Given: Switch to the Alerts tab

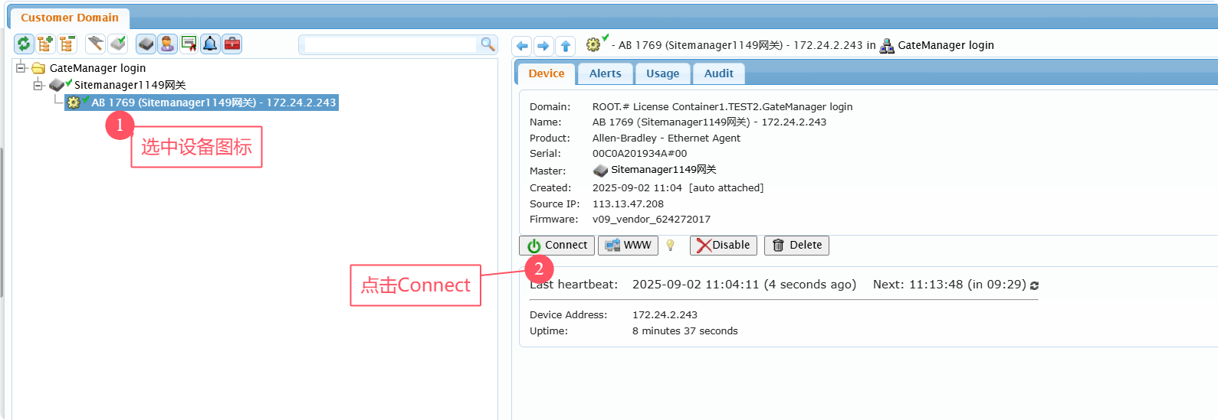Looking at the screenshot, I should point(606,73).
